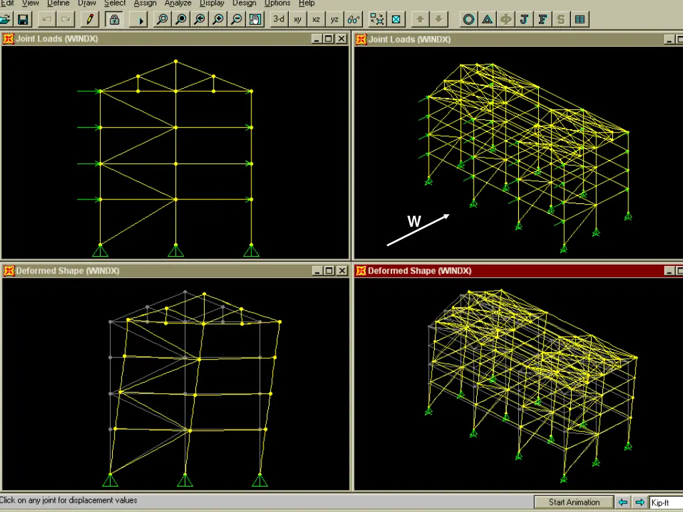This screenshot has width=683, height=512.
Task: Switch to the 3-d view
Action: (279, 19)
